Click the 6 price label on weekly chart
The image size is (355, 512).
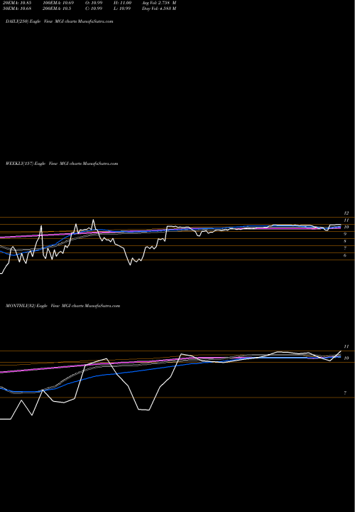345,255
